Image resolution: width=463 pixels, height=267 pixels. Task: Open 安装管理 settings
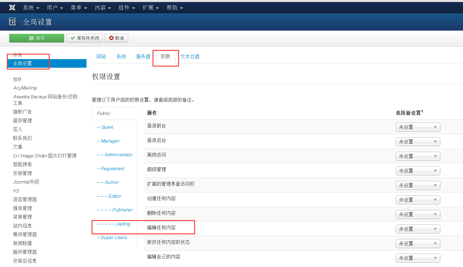click(22, 173)
